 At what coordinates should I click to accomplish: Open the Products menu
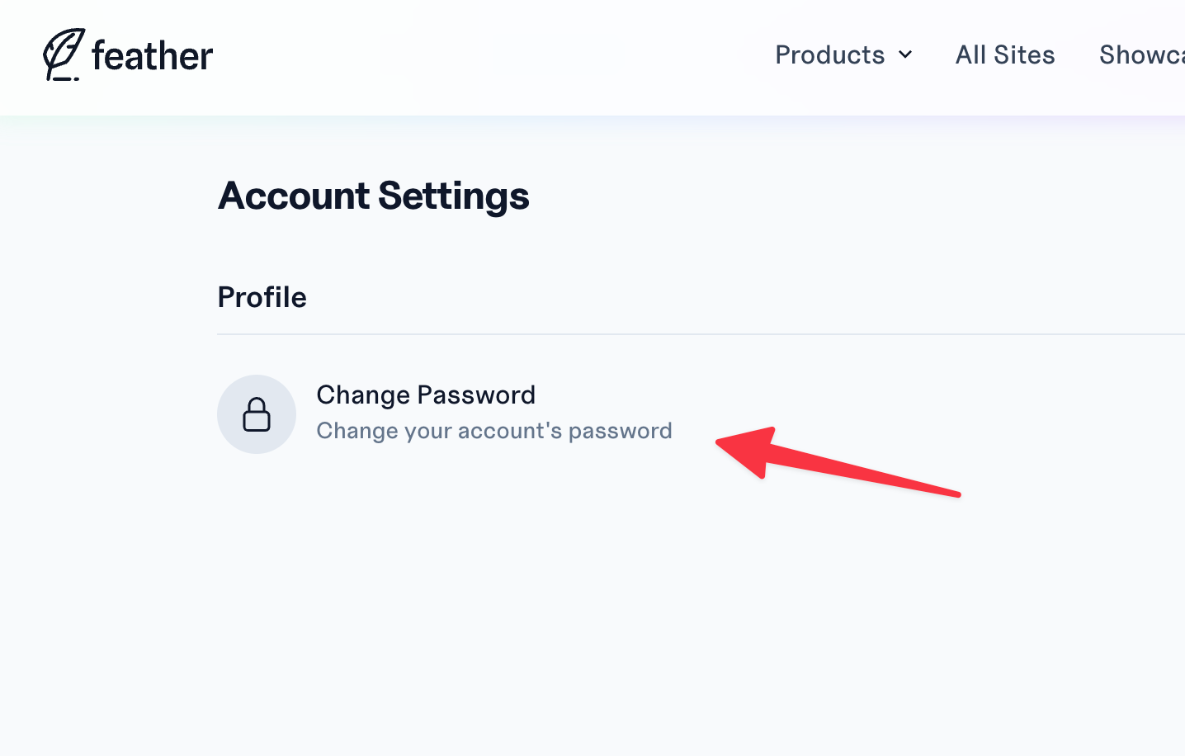point(829,55)
